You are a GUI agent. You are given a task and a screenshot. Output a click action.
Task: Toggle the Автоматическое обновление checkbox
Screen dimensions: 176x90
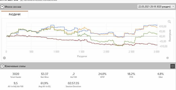tap(21, 0)
